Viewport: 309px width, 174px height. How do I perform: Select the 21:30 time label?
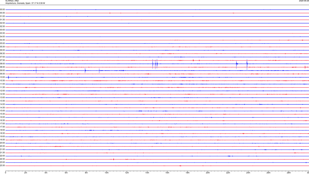coord(2,153)
